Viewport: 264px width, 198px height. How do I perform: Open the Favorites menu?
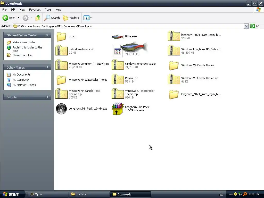pyautogui.click(x=35, y=10)
